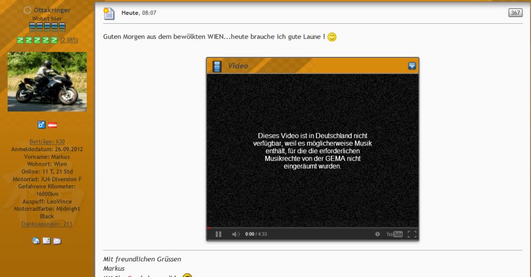Enter fullscreen mode in the video player
The width and height of the screenshot is (531, 277).
click(x=412, y=234)
